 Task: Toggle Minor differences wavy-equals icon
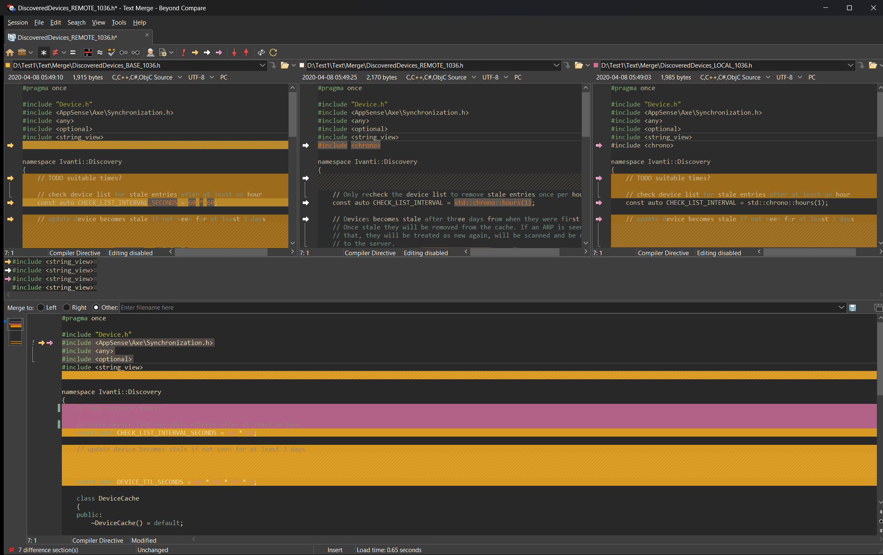[100, 52]
